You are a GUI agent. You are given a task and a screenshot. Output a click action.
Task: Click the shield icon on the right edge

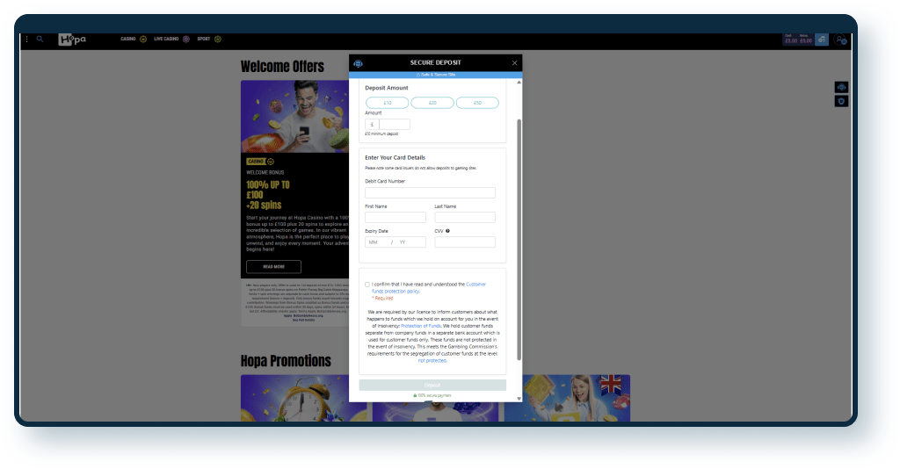[841, 102]
